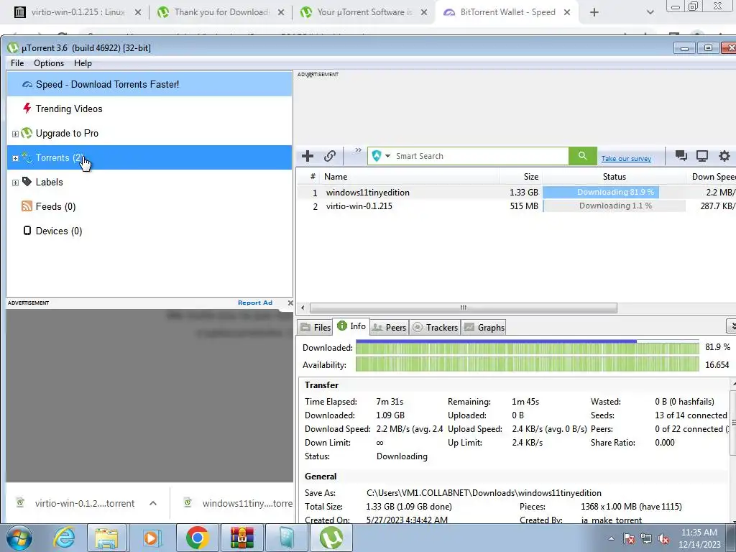Switch to the Info tab
736x552 pixels.
click(351, 326)
